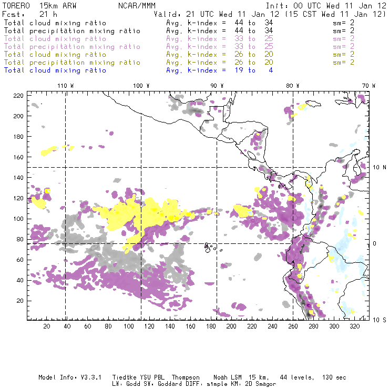Click "44 to 34" k-index in top legend row
Screen dimensions: 389x389
(254, 23)
